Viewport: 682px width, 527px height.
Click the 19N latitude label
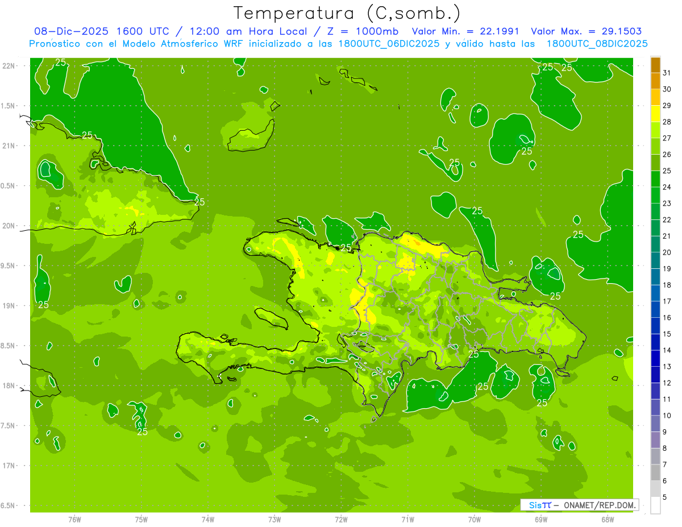tap(9, 305)
